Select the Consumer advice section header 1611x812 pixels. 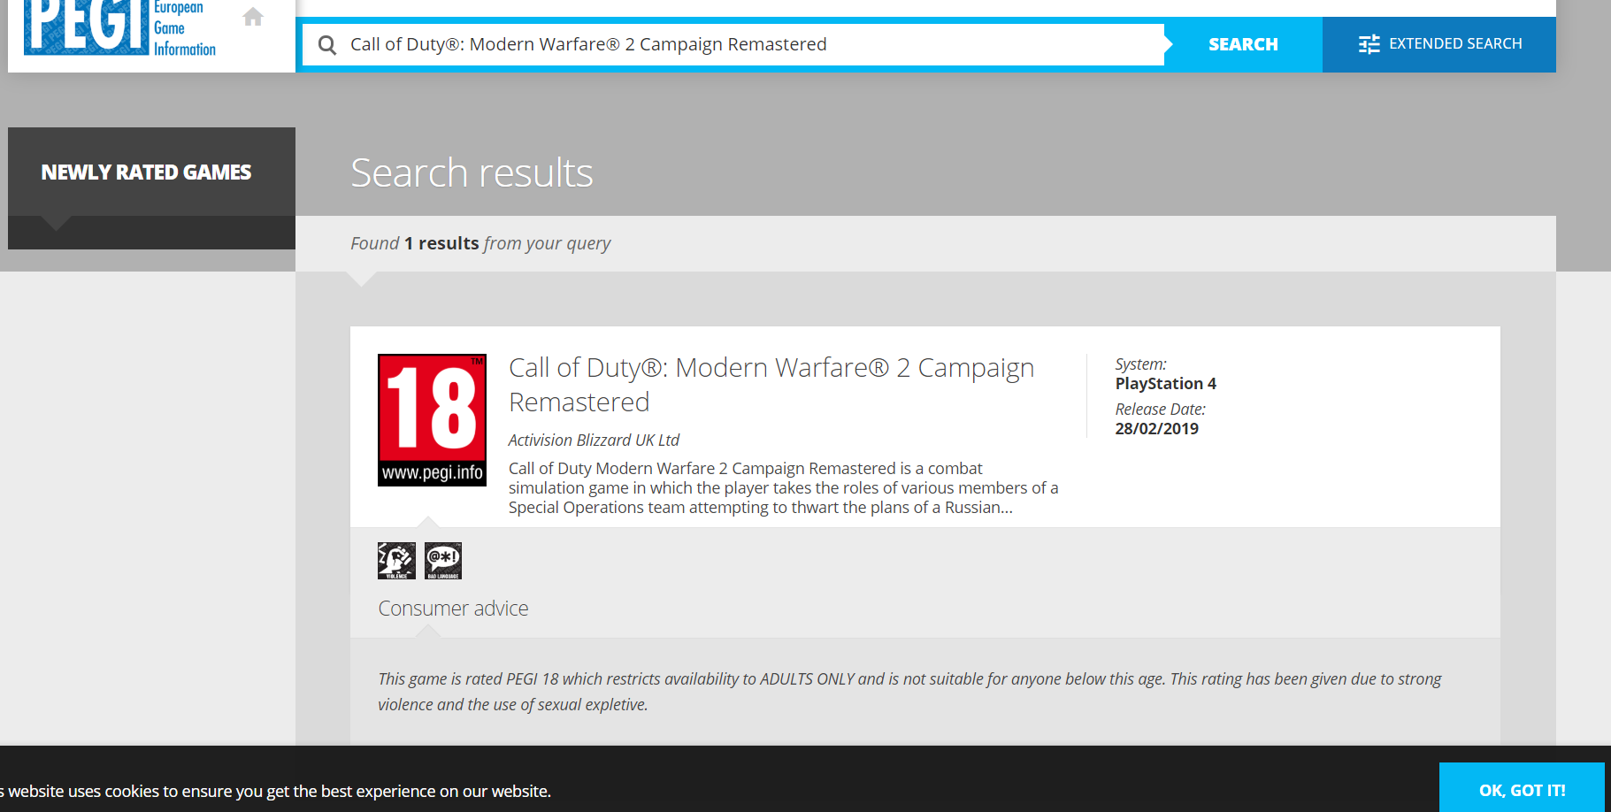pyautogui.click(x=453, y=609)
